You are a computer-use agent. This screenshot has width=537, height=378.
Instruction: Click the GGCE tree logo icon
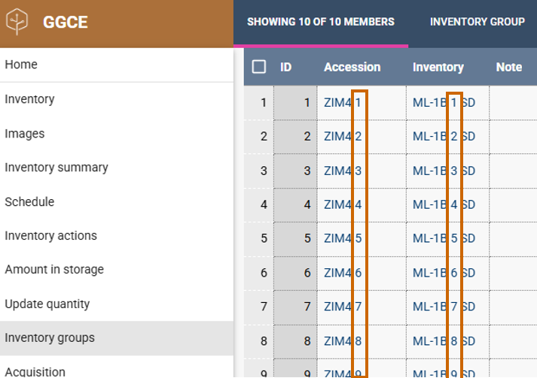coord(18,22)
